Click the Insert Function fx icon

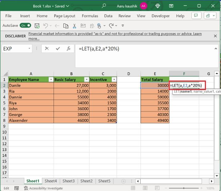click(69, 49)
